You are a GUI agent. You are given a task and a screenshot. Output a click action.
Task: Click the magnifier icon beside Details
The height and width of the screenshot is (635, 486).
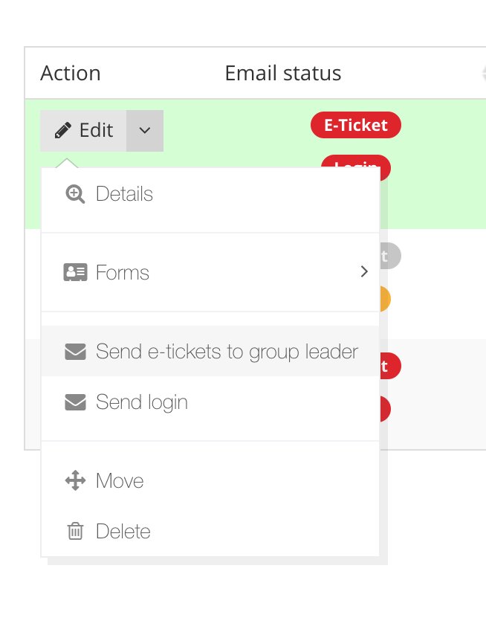click(75, 194)
